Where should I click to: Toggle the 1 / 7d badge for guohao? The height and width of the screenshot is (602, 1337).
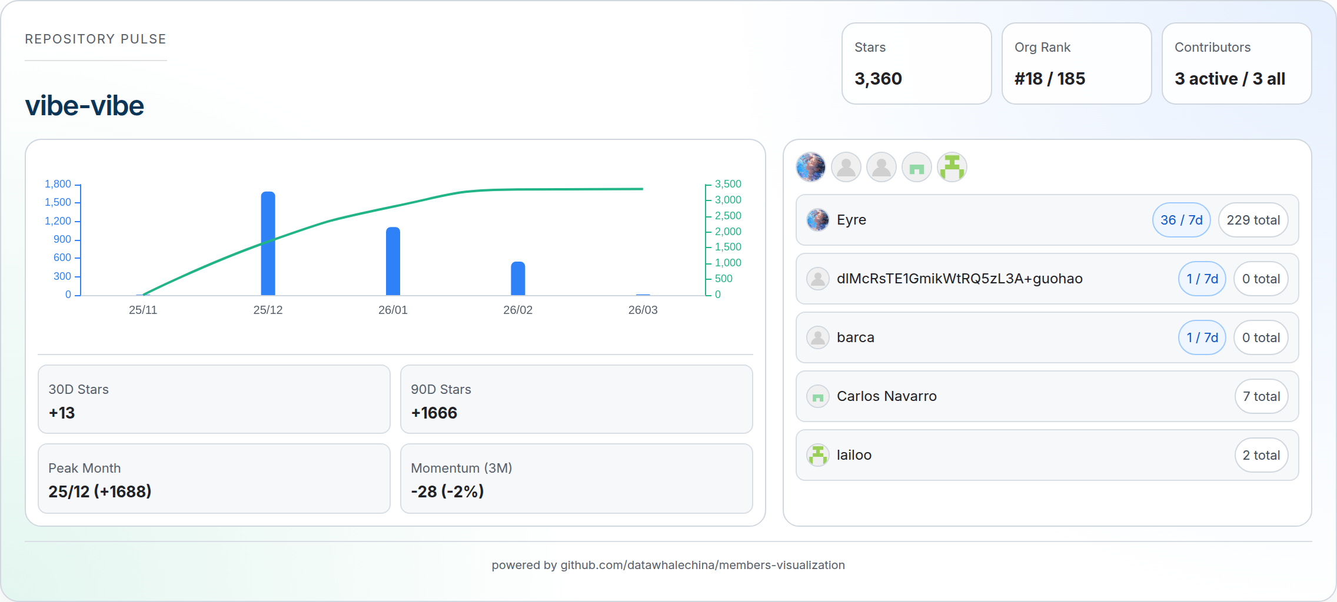point(1202,279)
